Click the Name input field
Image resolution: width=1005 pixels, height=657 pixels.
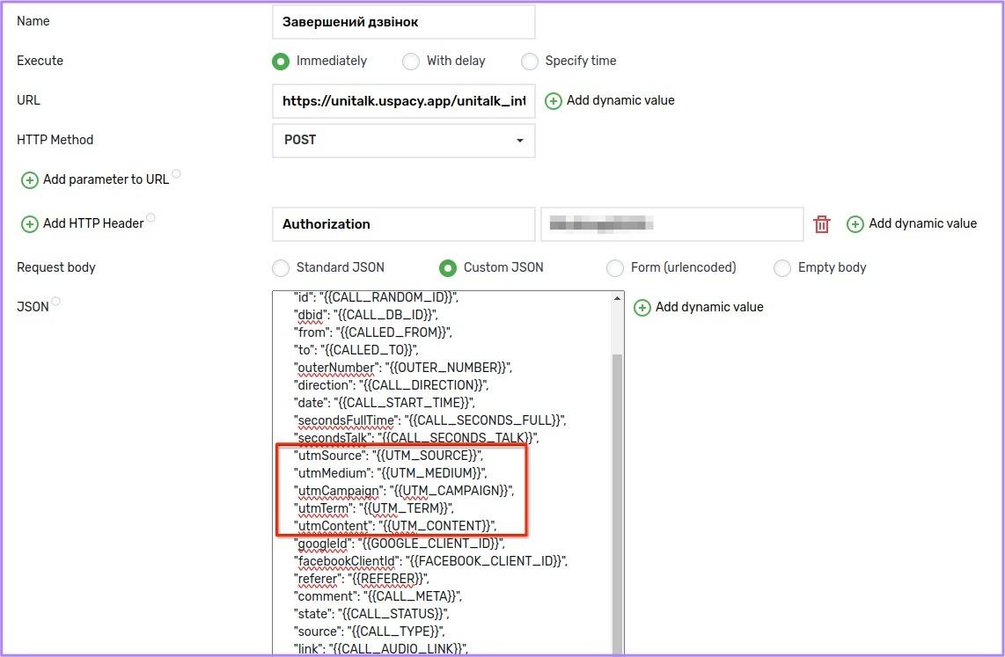click(403, 22)
